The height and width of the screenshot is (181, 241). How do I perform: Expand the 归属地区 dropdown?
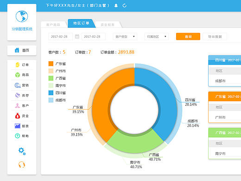156,37
